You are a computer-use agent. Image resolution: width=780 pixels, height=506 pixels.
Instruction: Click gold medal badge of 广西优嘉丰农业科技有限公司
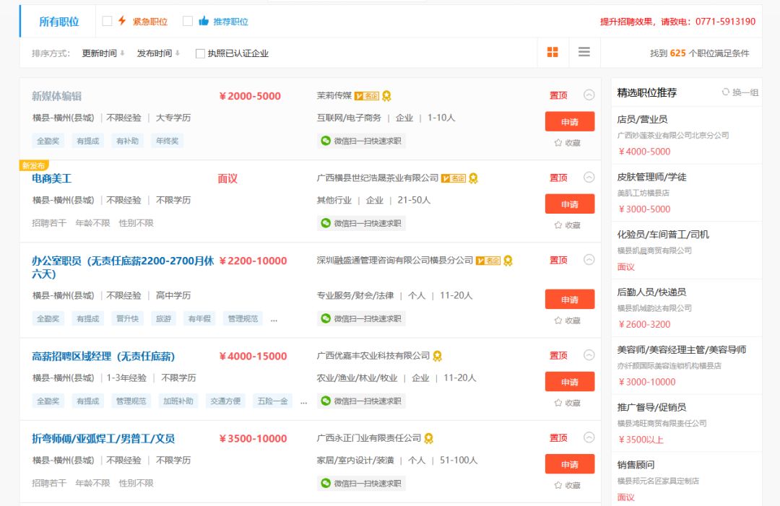click(x=437, y=356)
